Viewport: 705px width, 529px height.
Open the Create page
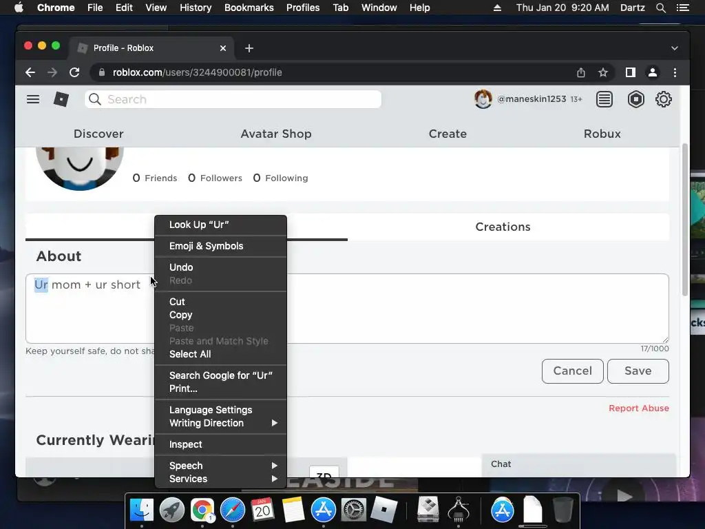448,134
